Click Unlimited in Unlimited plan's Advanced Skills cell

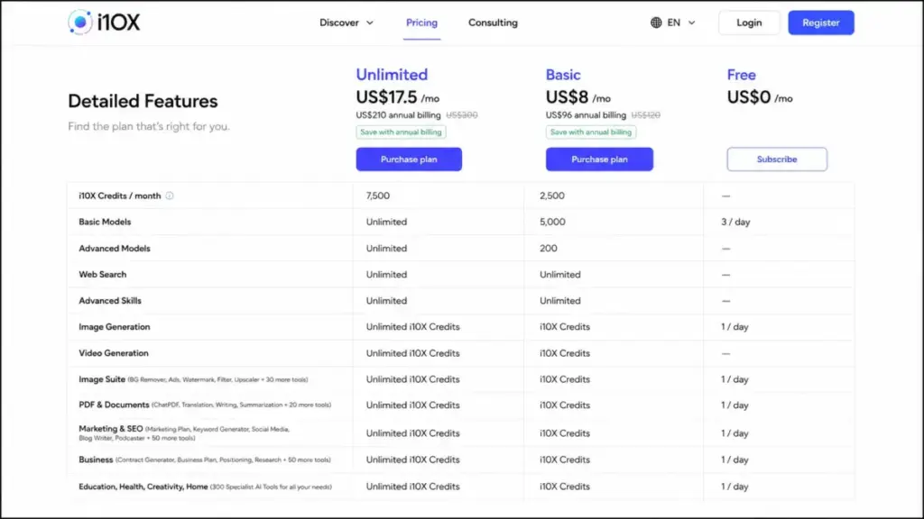[x=386, y=301]
